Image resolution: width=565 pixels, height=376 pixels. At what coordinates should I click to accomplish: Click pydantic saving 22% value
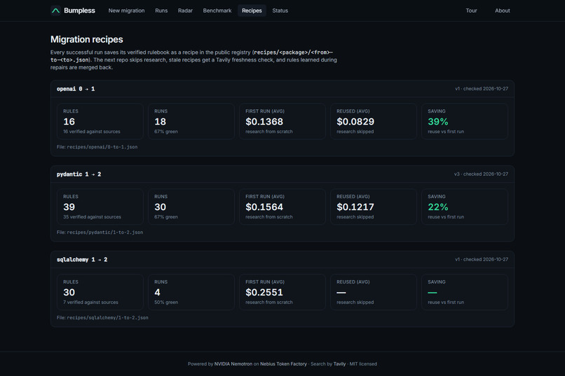pyautogui.click(x=438, y=207)
